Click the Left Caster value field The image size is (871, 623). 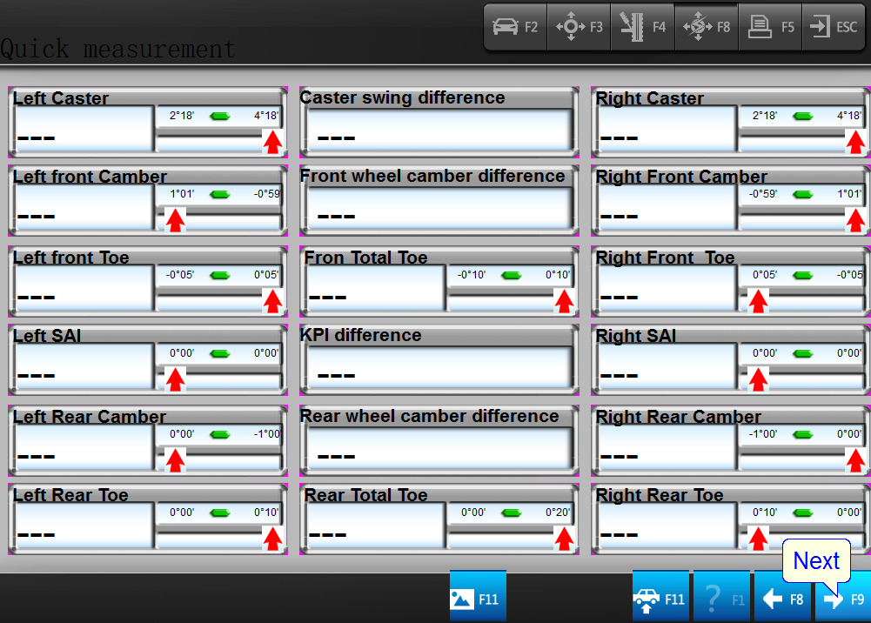(x=84, y=131)
